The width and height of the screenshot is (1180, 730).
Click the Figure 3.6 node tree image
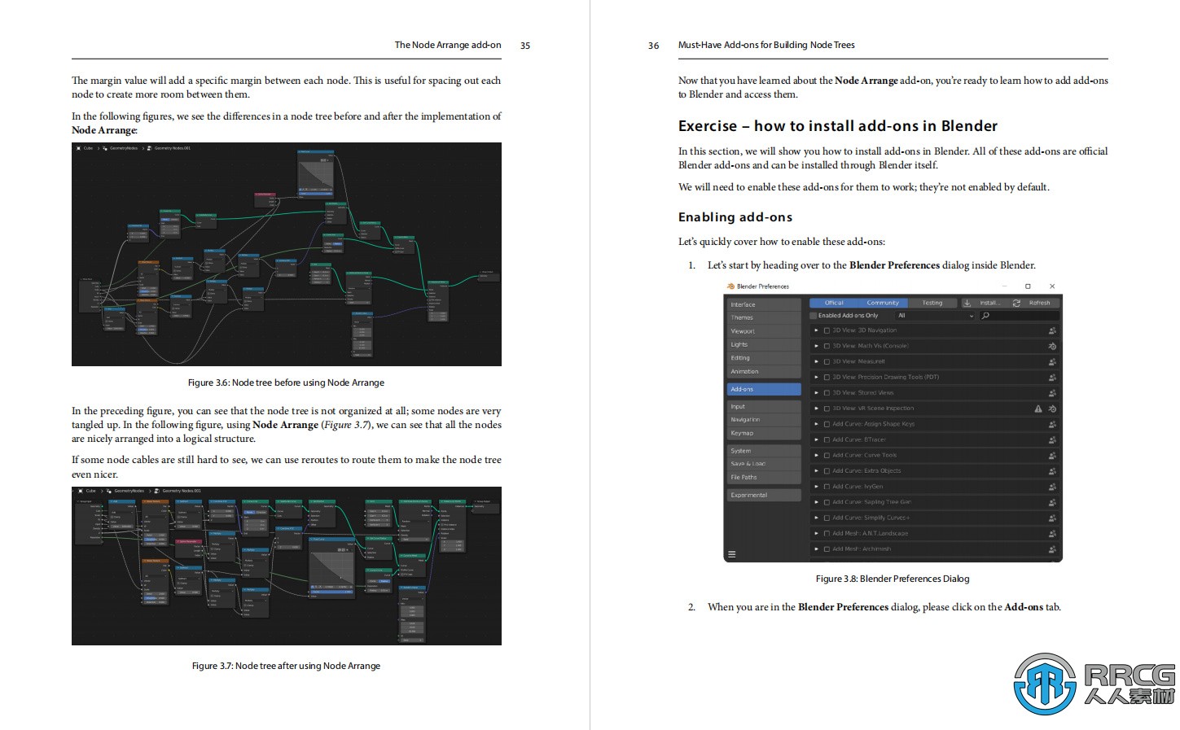coord(287,254)
